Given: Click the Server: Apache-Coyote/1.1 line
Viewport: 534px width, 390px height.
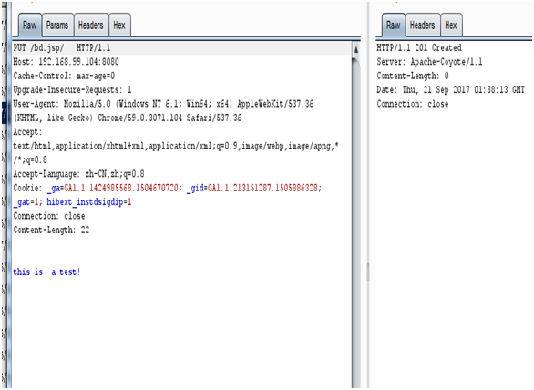Looking at the screenshot, I should 429,62.
